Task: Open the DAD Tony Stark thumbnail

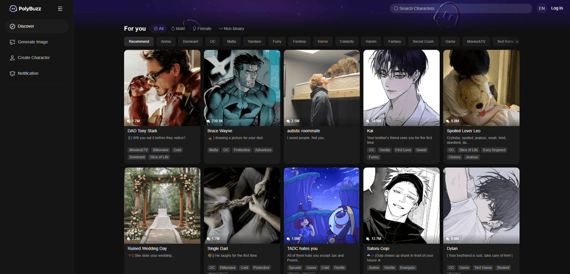Action: point(162,87)
